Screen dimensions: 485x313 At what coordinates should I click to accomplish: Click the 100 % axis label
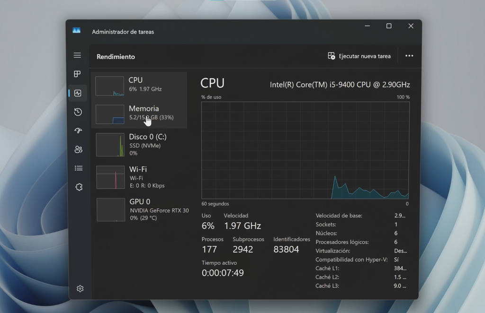tap(404, 97)
